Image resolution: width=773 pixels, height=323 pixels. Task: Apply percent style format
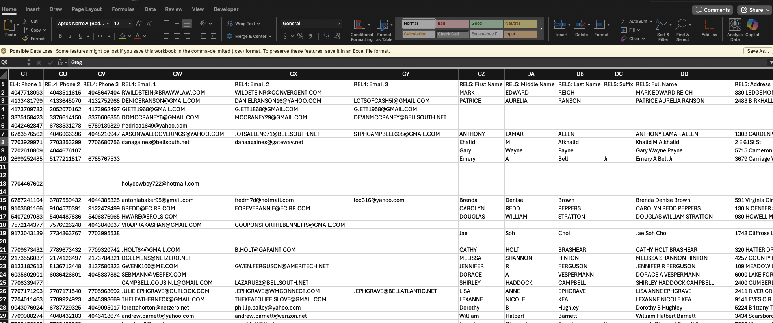(x=300, y=36)
